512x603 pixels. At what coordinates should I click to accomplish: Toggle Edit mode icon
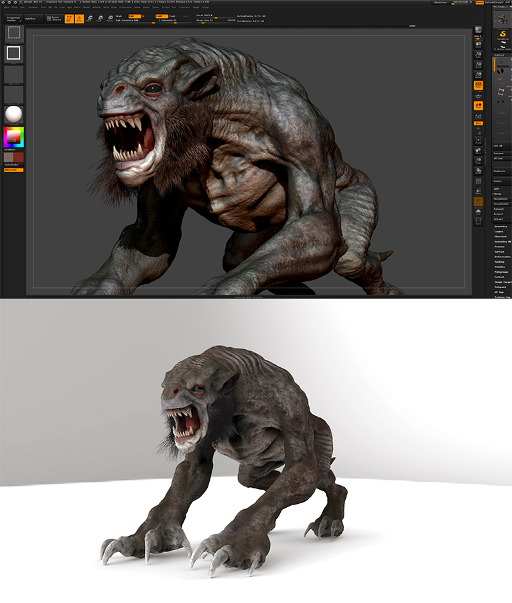coord(69,19)
